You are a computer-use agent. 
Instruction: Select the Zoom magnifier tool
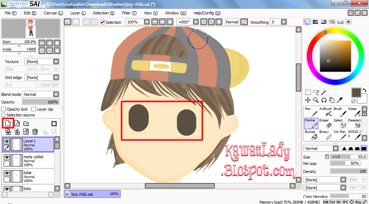(x=316, y=100)
